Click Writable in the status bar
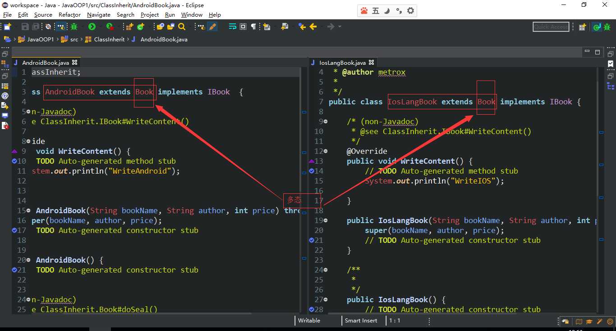 pyautogui.click(x=309, y=321)
